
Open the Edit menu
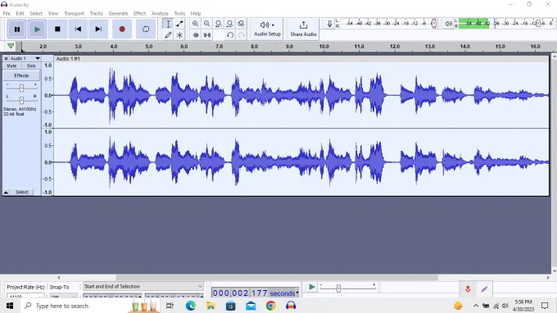[x=20, y=13]
